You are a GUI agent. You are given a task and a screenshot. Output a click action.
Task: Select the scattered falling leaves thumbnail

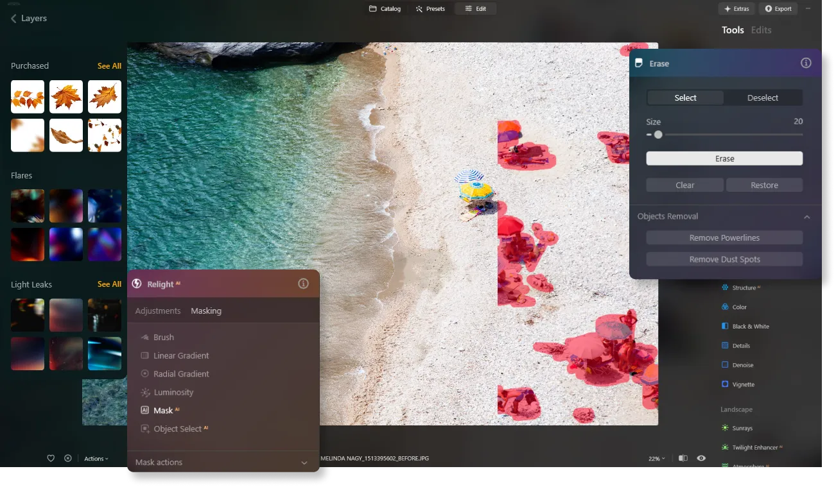[x=105, y=135]
